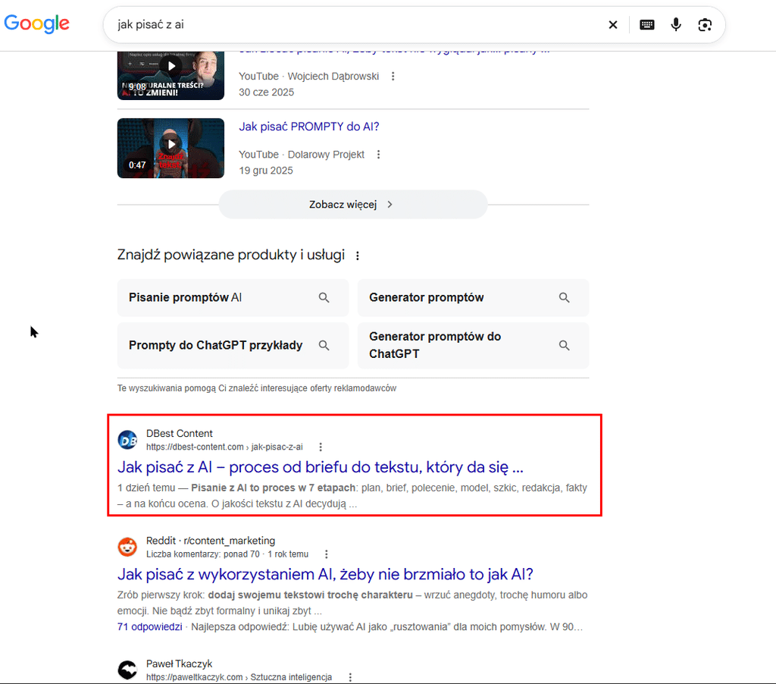The height and width of the screenshot is (684, 776).
Task: Search 'Generator promptów do ChatGPT' suggestion
Action: point(473,345)
